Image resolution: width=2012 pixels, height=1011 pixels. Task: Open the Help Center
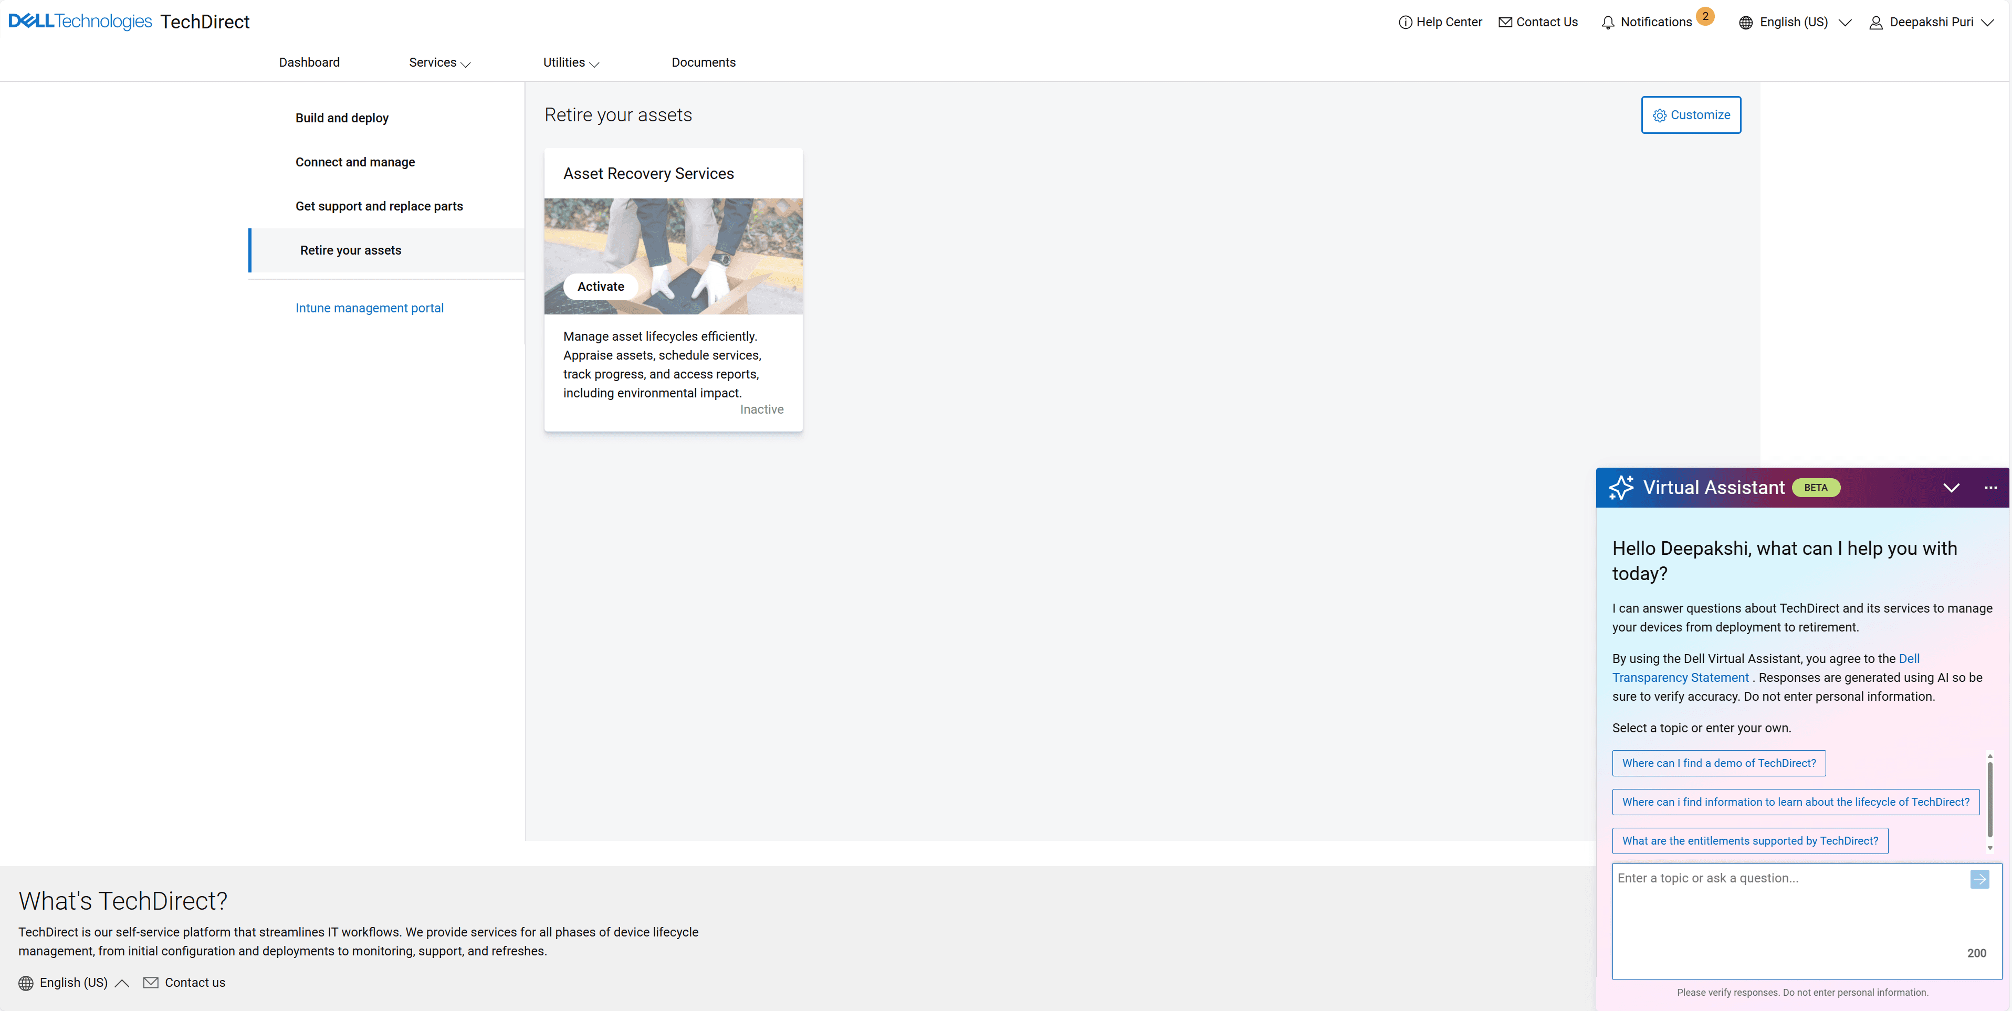[x=1441, y=22]
